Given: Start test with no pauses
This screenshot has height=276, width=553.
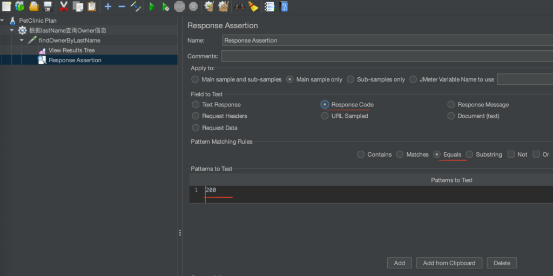Looking at the screenshot, I should [x=165, y=6].
